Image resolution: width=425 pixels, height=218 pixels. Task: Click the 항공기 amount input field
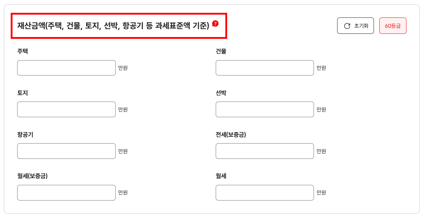tap(66, 151)
